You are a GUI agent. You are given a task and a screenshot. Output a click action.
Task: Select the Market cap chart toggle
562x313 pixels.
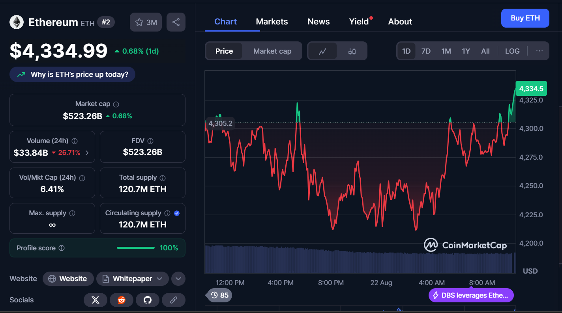click(272, 51)
